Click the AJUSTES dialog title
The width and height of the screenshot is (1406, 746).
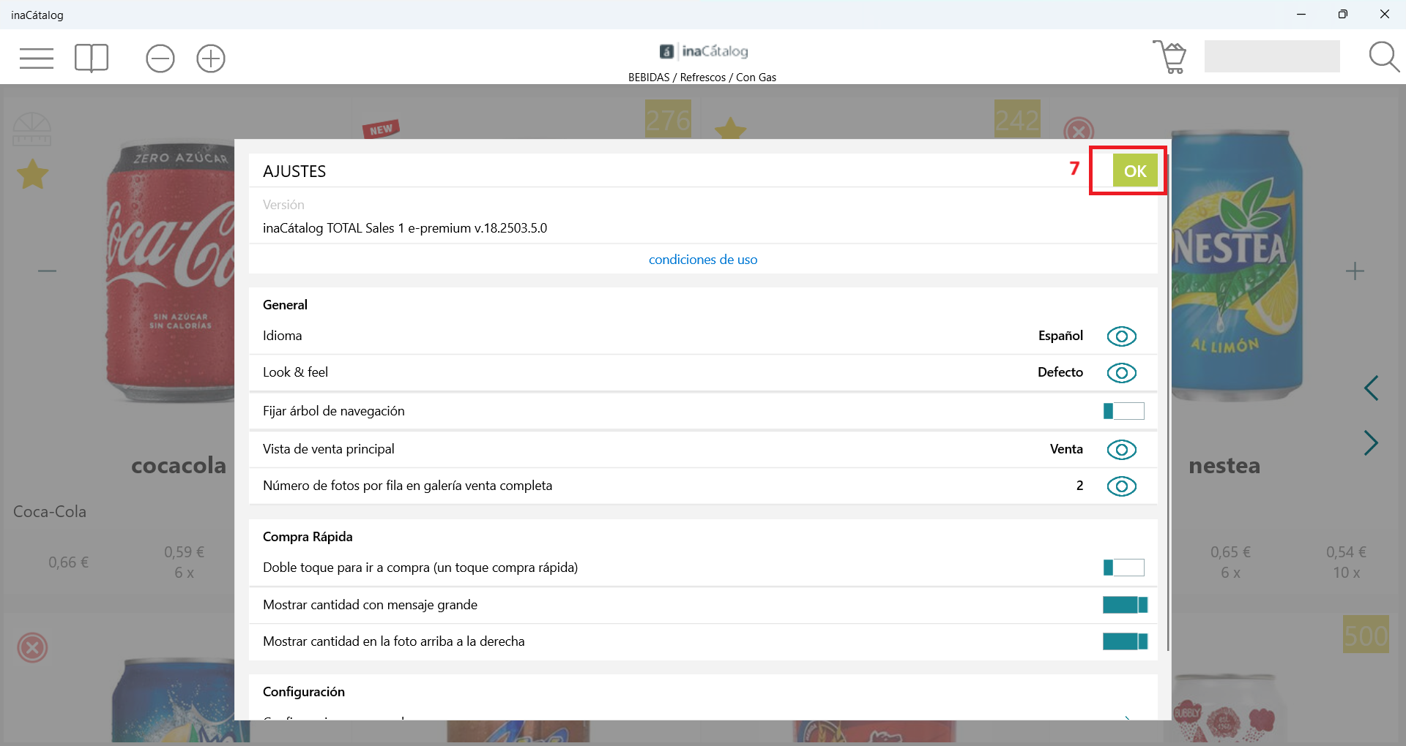coord(294,171)
